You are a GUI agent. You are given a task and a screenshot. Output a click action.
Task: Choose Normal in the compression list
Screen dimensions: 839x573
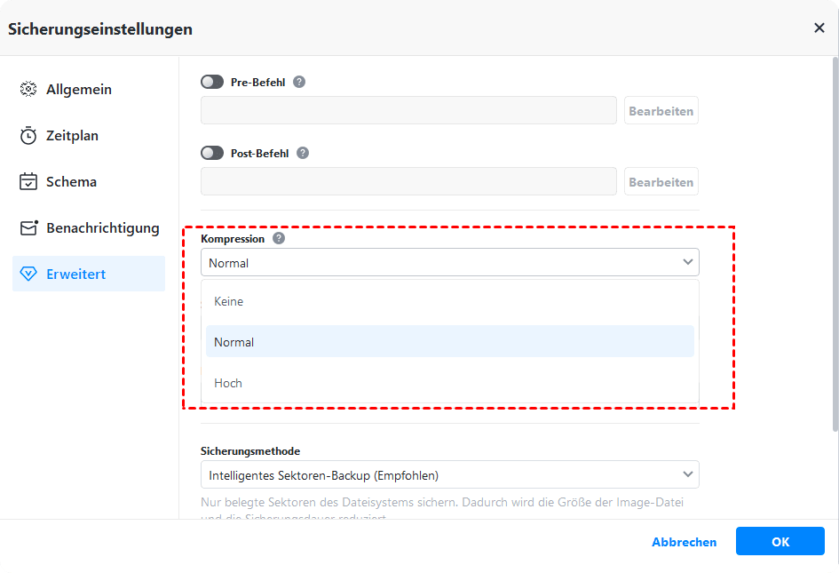pos(234,342)
